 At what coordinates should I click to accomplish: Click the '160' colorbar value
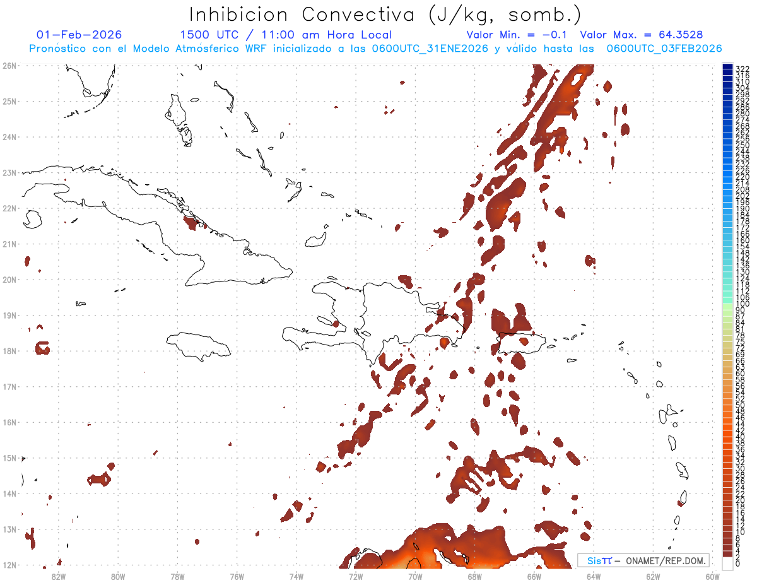(x=742, y=240)
